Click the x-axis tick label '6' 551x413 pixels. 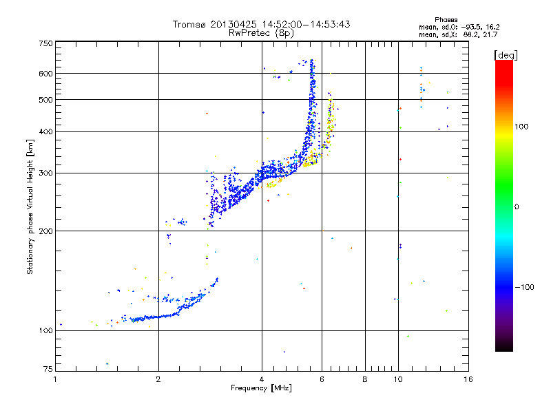pyautogui.click(x=322, y=379)
